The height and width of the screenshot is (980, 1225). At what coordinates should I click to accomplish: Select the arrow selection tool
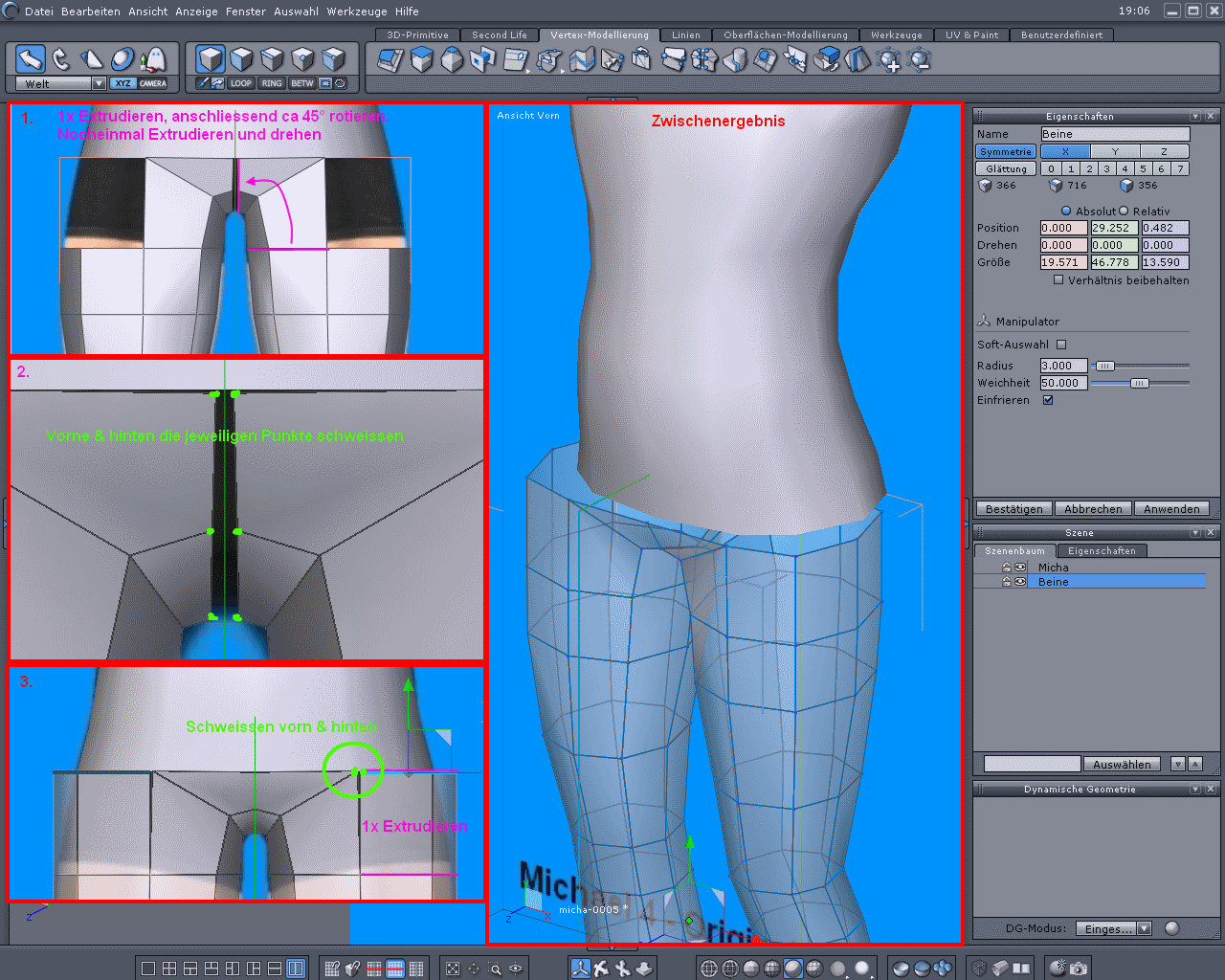pos(30,59)
